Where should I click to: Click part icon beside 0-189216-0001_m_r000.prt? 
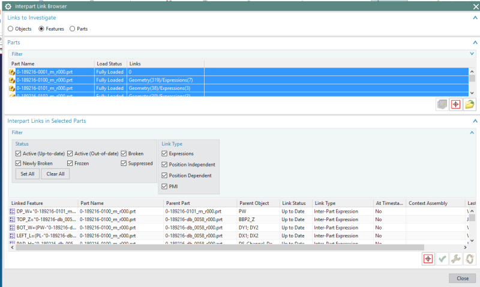pyautogui.click(x=12, y=72)
